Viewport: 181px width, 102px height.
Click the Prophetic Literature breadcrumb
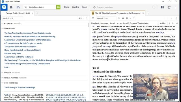pyautogui.click(x=100, y=23)
